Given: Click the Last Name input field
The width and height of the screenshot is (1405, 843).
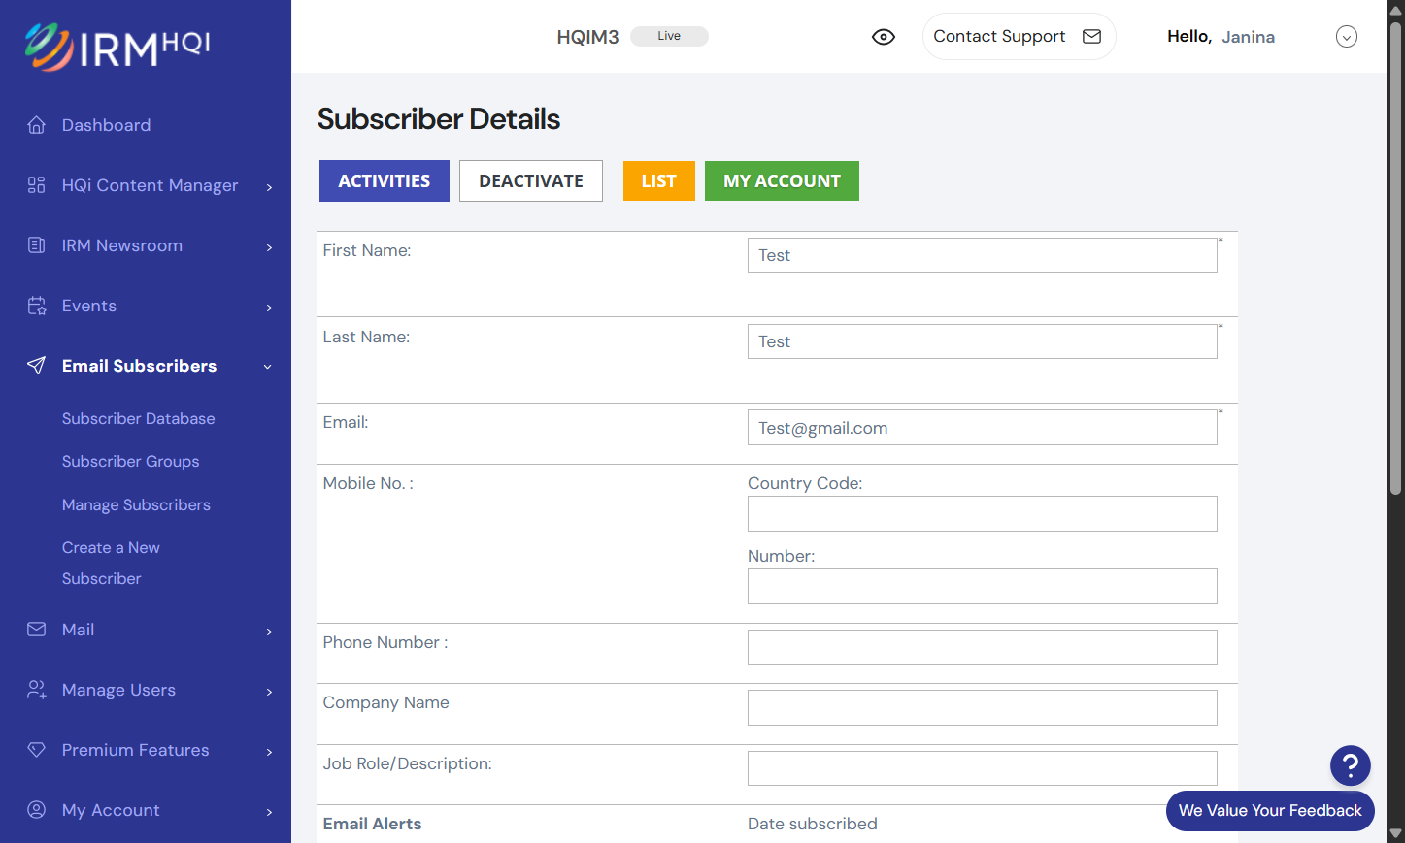Looking at the screenshot, I should pyautogui.click(x=983, y=341).
